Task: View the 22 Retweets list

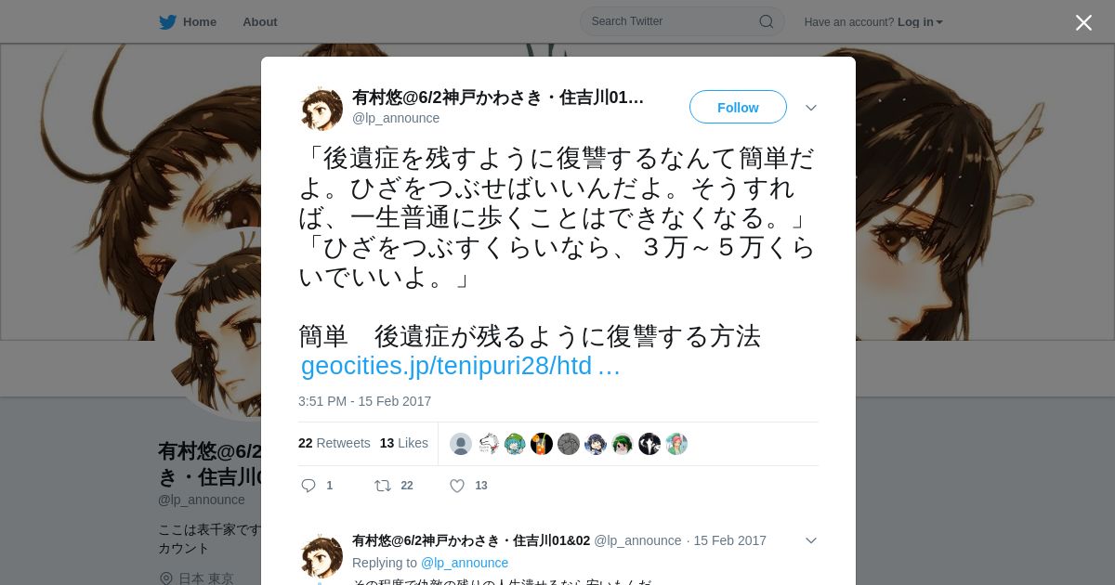Action: [334, 443]
